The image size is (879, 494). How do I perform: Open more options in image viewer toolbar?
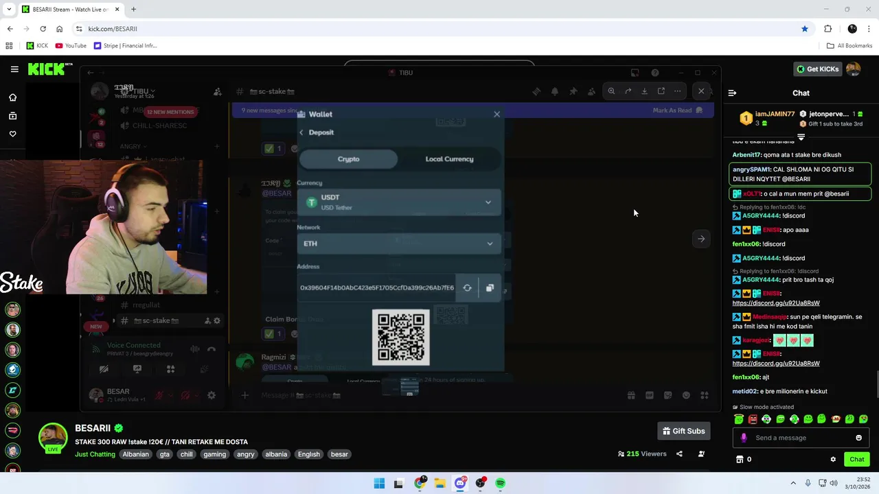[677, 91]
